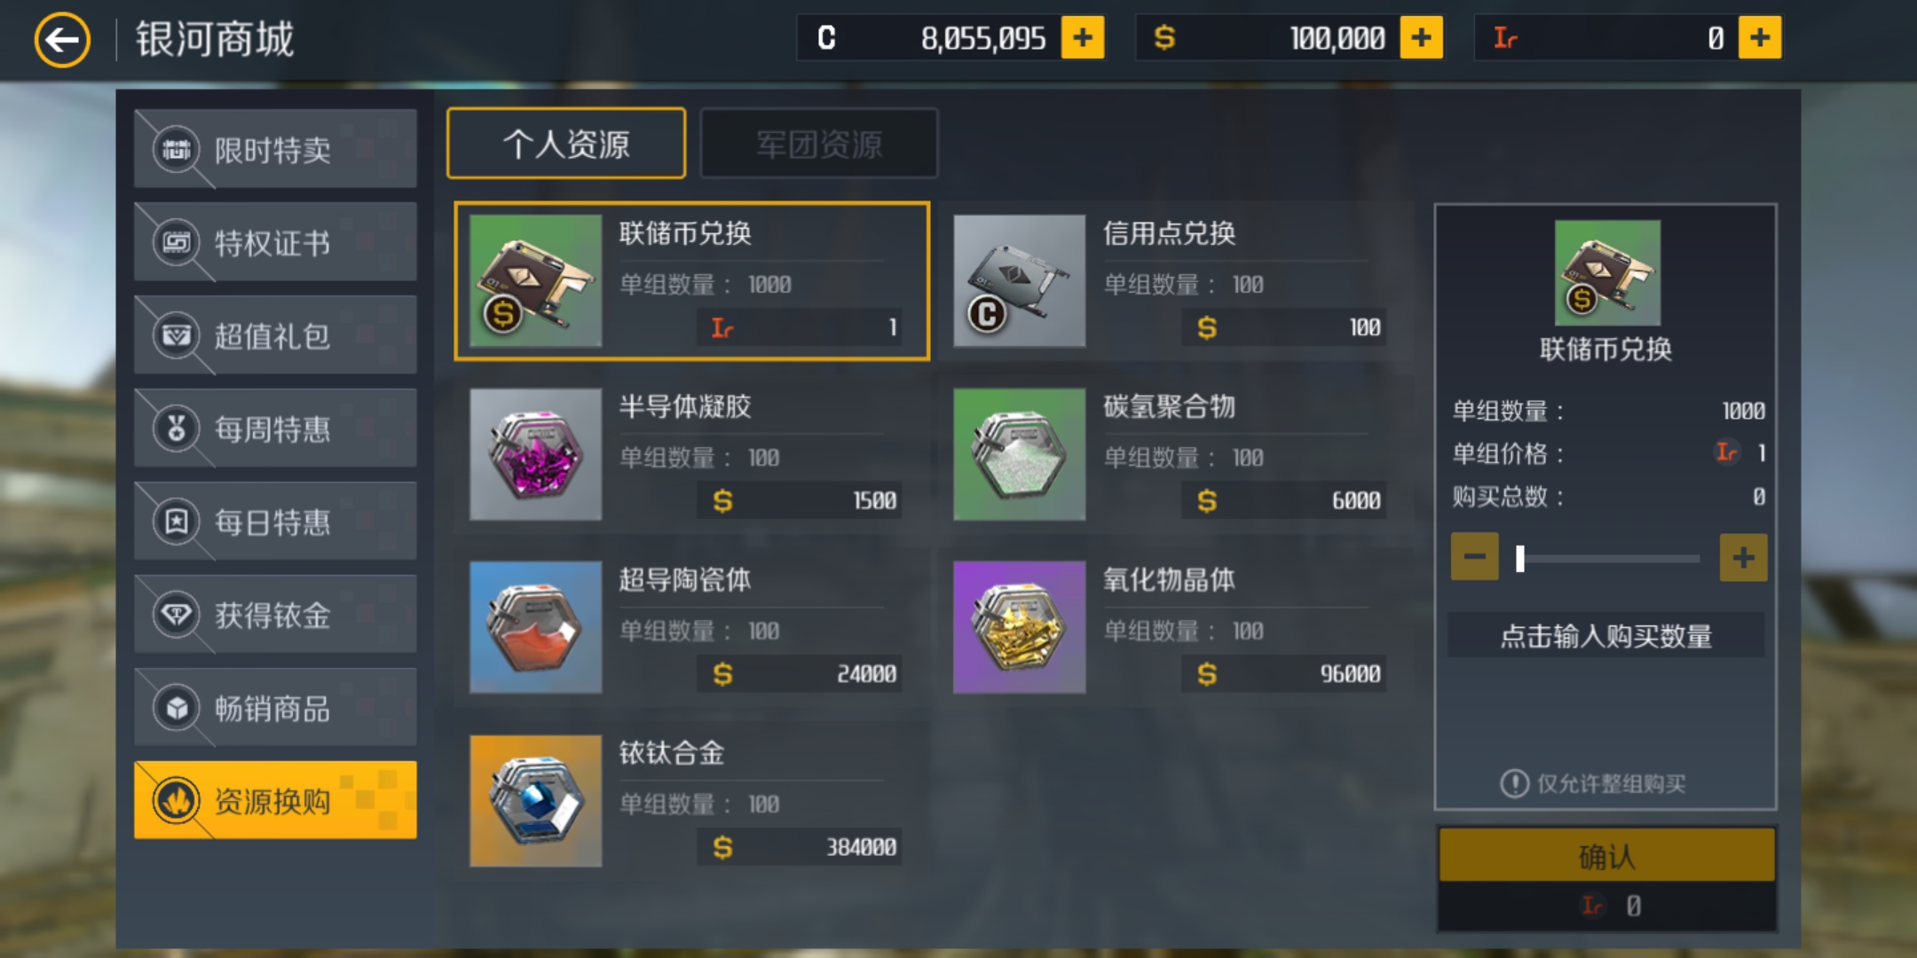1917x958 pixels.
Task: Add more Ir iridium with plus icon
Action: click(1759, 37)
